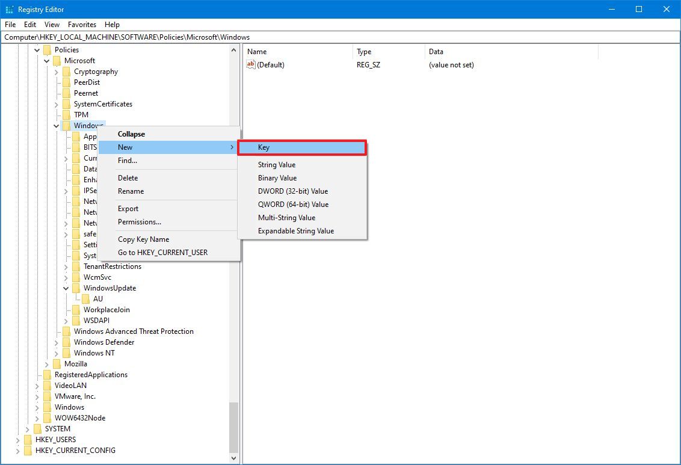This screenshot has height=465, width=681.
Task: Expand the Mozilla key
Action: 47,363
